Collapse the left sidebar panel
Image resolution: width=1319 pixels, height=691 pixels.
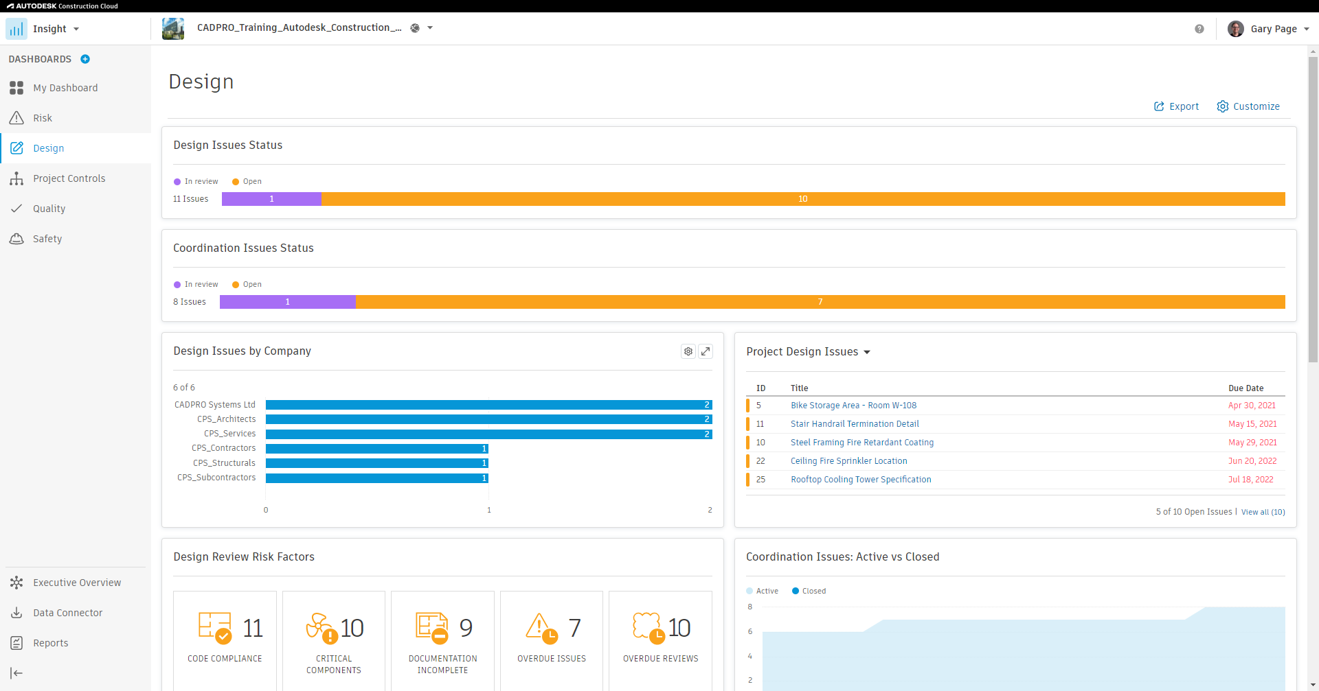point(16,673)
